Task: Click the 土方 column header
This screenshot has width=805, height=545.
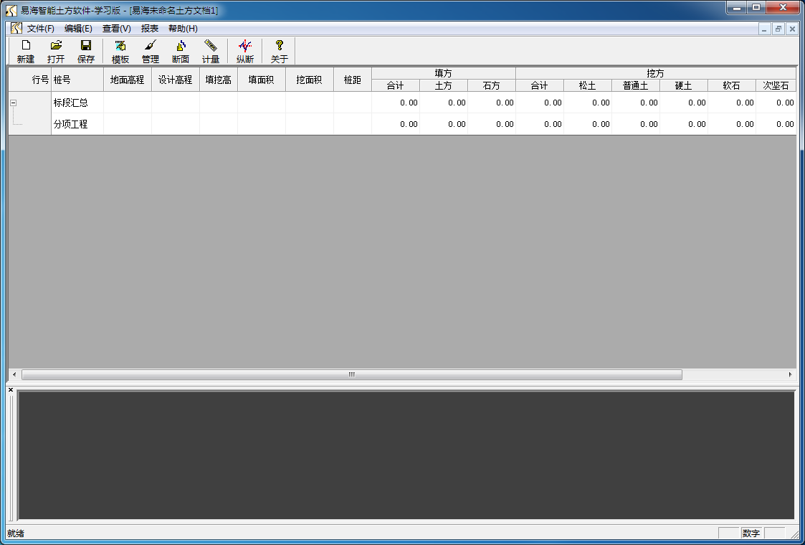Action: coord(444,86)
